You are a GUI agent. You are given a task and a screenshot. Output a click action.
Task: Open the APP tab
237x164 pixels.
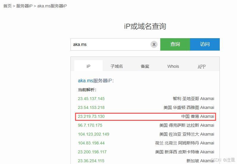tap(202, 67)
